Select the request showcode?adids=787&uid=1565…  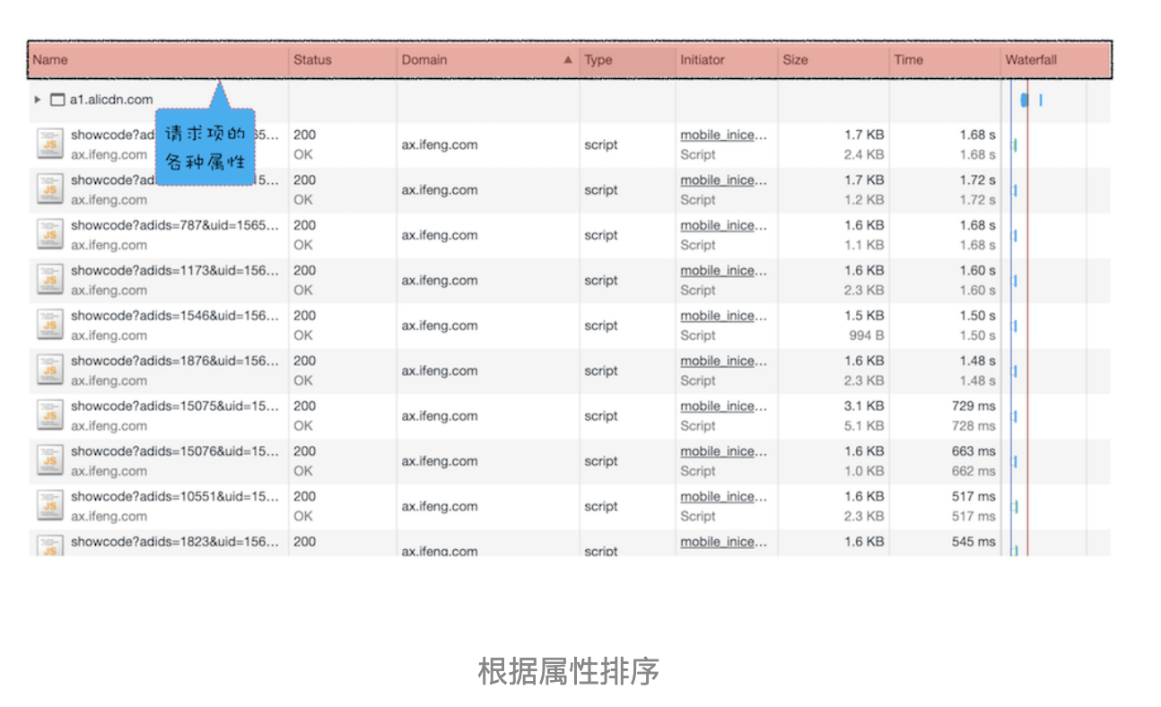coord(175,225)
